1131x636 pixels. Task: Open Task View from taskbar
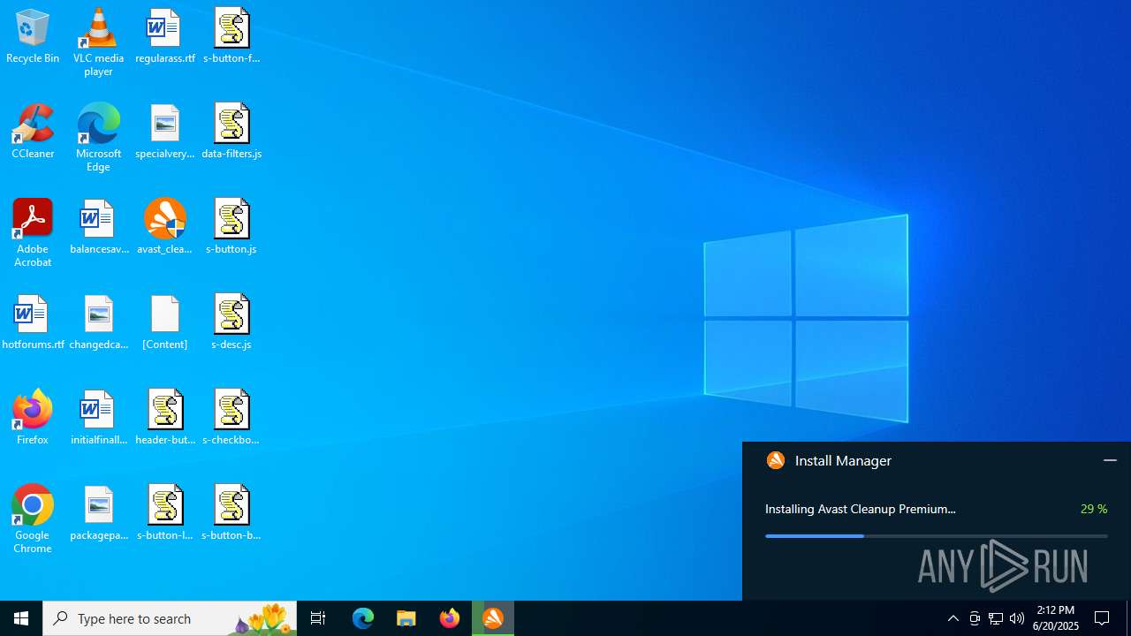[x=318, y=618]
